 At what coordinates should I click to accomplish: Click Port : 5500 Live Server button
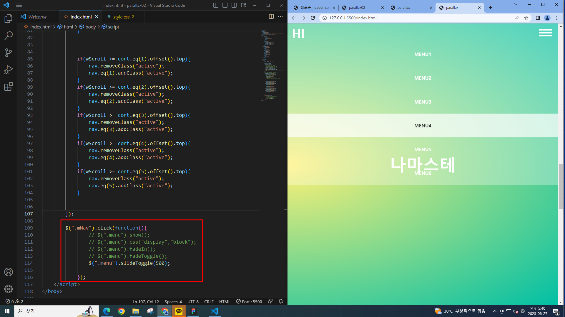pyautogui.click(x=249, y=302)
